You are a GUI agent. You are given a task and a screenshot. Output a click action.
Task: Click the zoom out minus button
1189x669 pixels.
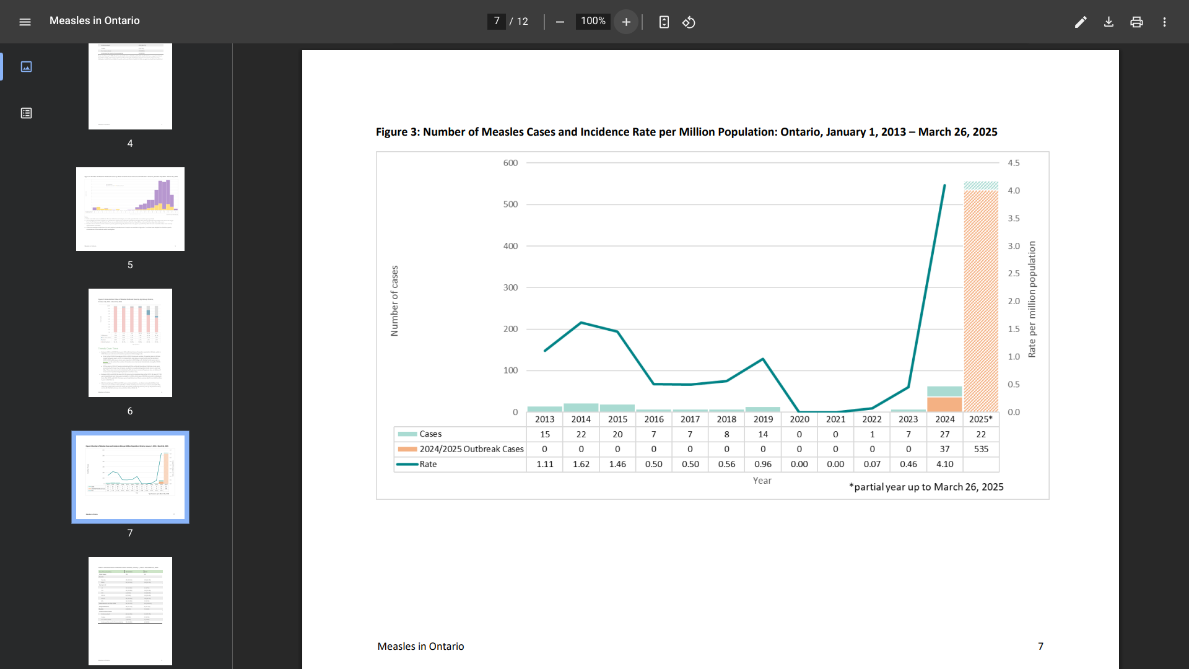560,22
